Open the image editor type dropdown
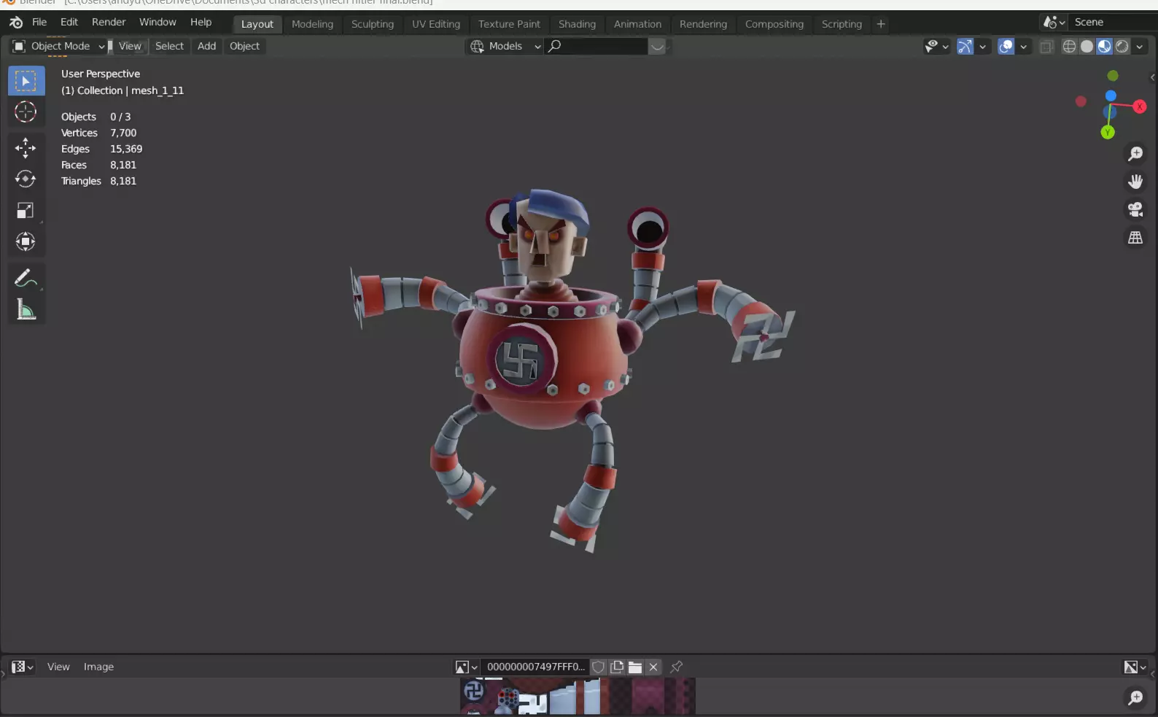The width and height of the screenshot is (1158, 717). (x=22, y=667)
